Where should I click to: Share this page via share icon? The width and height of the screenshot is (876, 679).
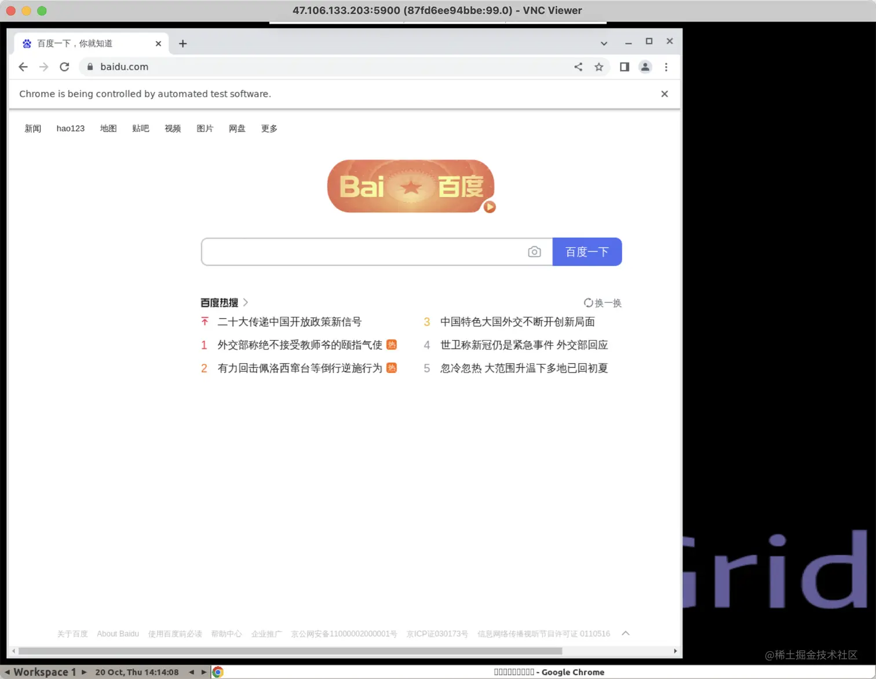pyautogui.click(x=578, y=67)
